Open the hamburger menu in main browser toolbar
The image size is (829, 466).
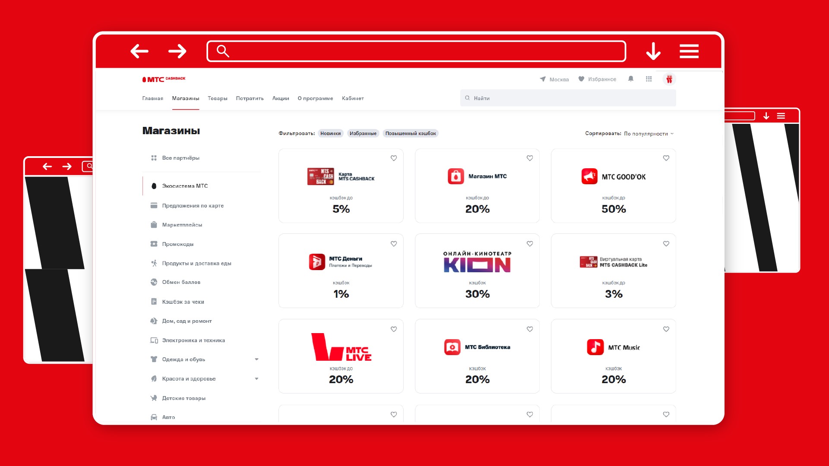pyautogui.click(x=689, y=51)
